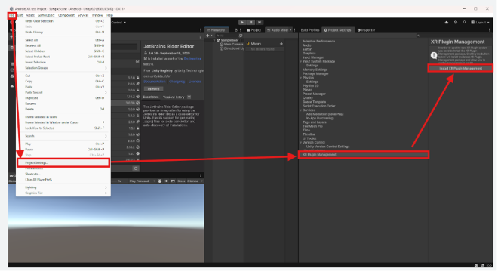Click the Step frame button
Viewport: 498px width, 272px height.
click(260, 22)
